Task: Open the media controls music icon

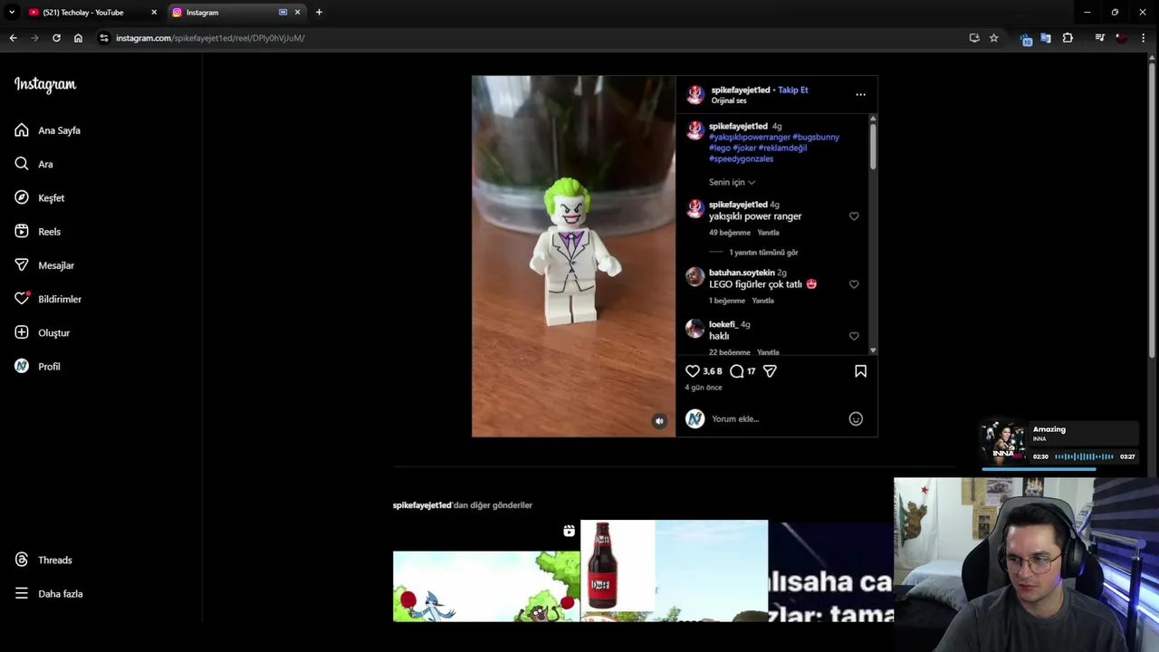Action: (x=1099, y=38)
